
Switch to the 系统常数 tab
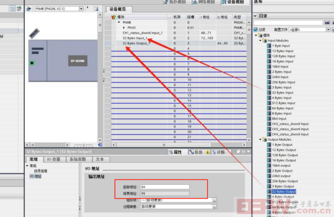click(x=78, y=159)
